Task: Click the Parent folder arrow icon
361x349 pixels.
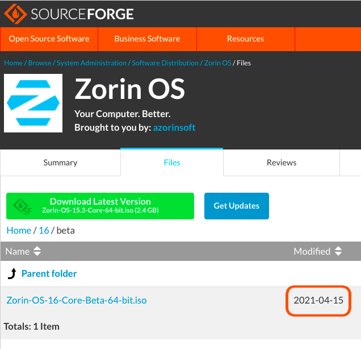Action: [12, 274]
